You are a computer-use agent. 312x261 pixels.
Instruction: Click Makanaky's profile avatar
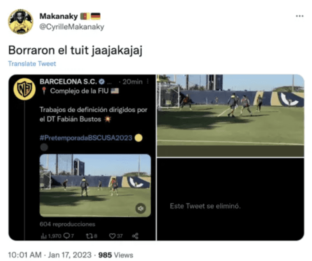coord(21,22)
